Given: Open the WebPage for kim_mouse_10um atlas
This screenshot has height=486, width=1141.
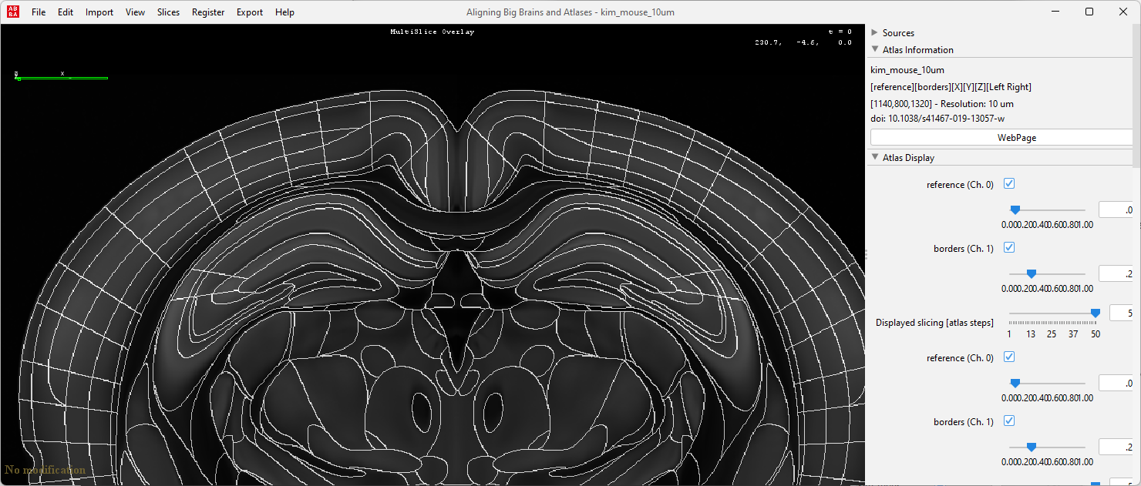Looking at the screenshot, I should coord(1016,137).
